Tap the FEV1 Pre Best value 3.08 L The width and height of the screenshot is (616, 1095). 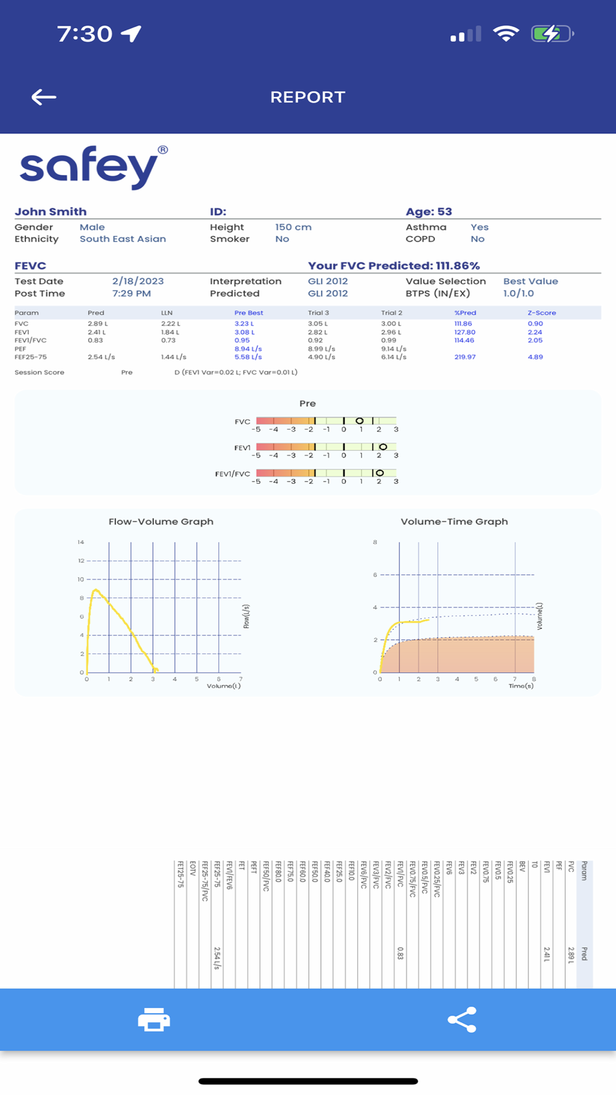(x=245, y=332)
